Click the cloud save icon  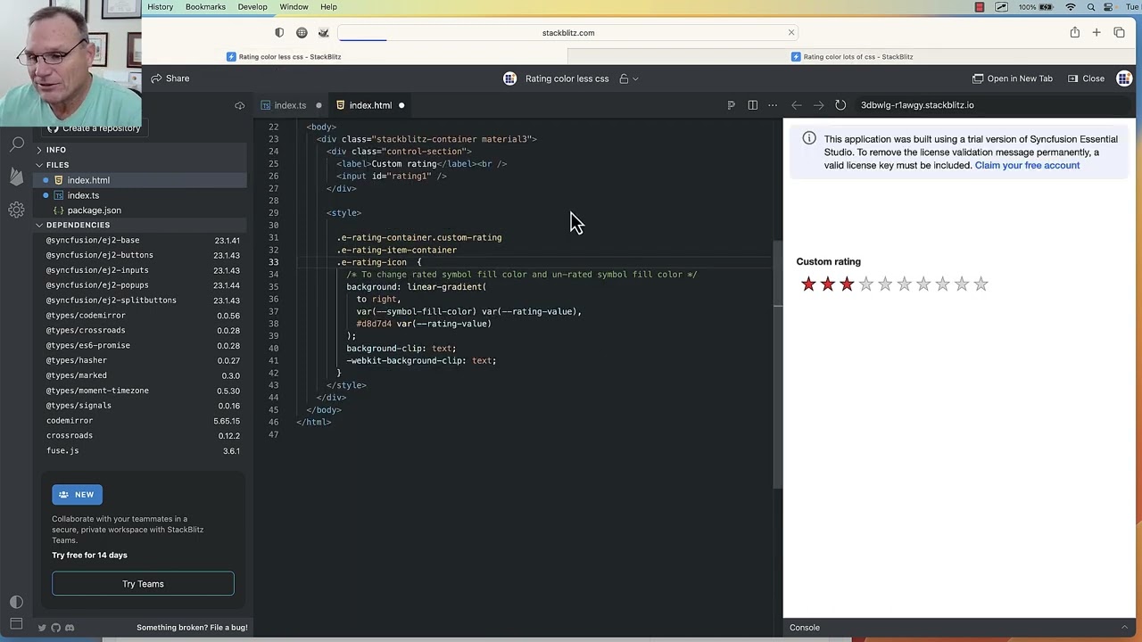pos(239,105)
